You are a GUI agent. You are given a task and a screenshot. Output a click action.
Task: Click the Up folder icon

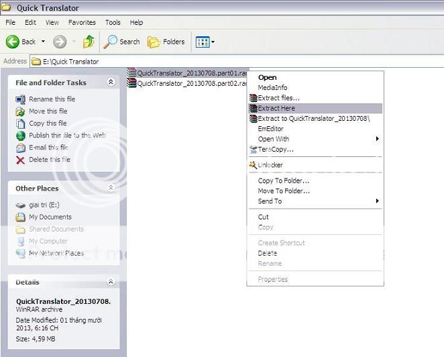pyautogui.click(x=89, y=42)
